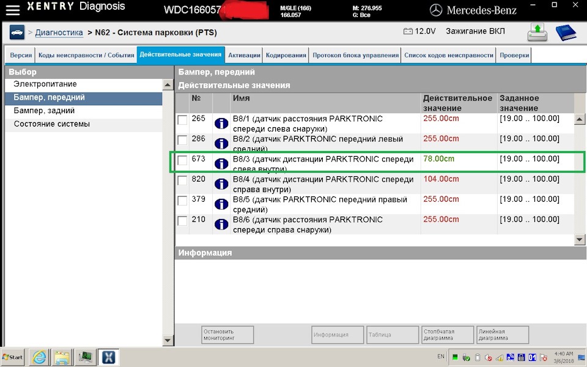Enable the checkbox for row 820

pyautogui.click(x=182, y=181)
